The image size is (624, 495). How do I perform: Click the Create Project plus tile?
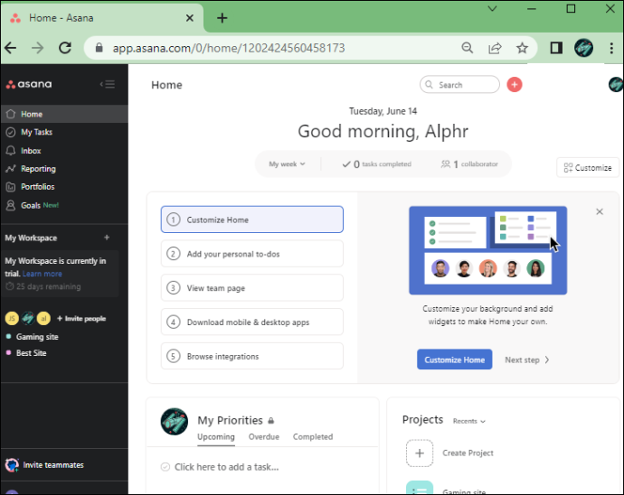[x=420, y=453]
